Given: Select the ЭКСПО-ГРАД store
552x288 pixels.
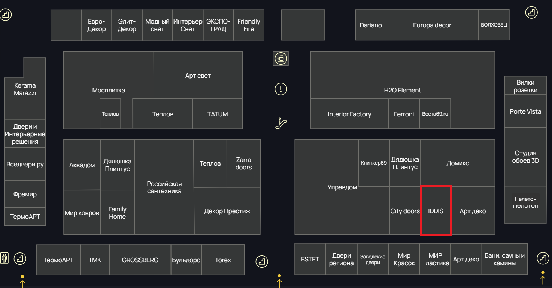Looking at the screenshot, I should pos(218,25).
